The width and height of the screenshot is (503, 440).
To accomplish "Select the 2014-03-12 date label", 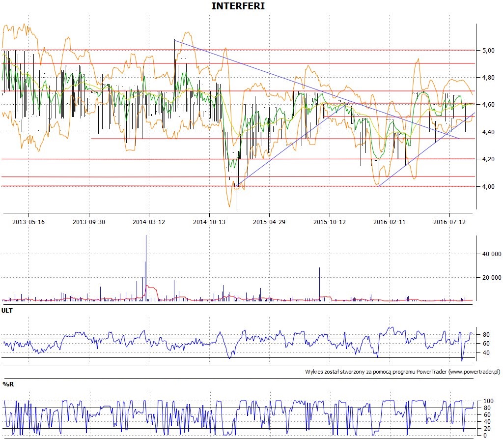I will point(149,222).
